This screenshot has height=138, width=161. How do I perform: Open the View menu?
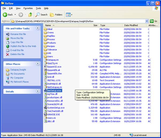click(18, 8)
